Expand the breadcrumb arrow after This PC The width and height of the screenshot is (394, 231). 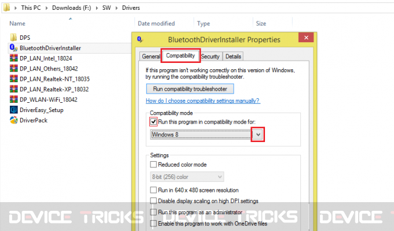46,8
